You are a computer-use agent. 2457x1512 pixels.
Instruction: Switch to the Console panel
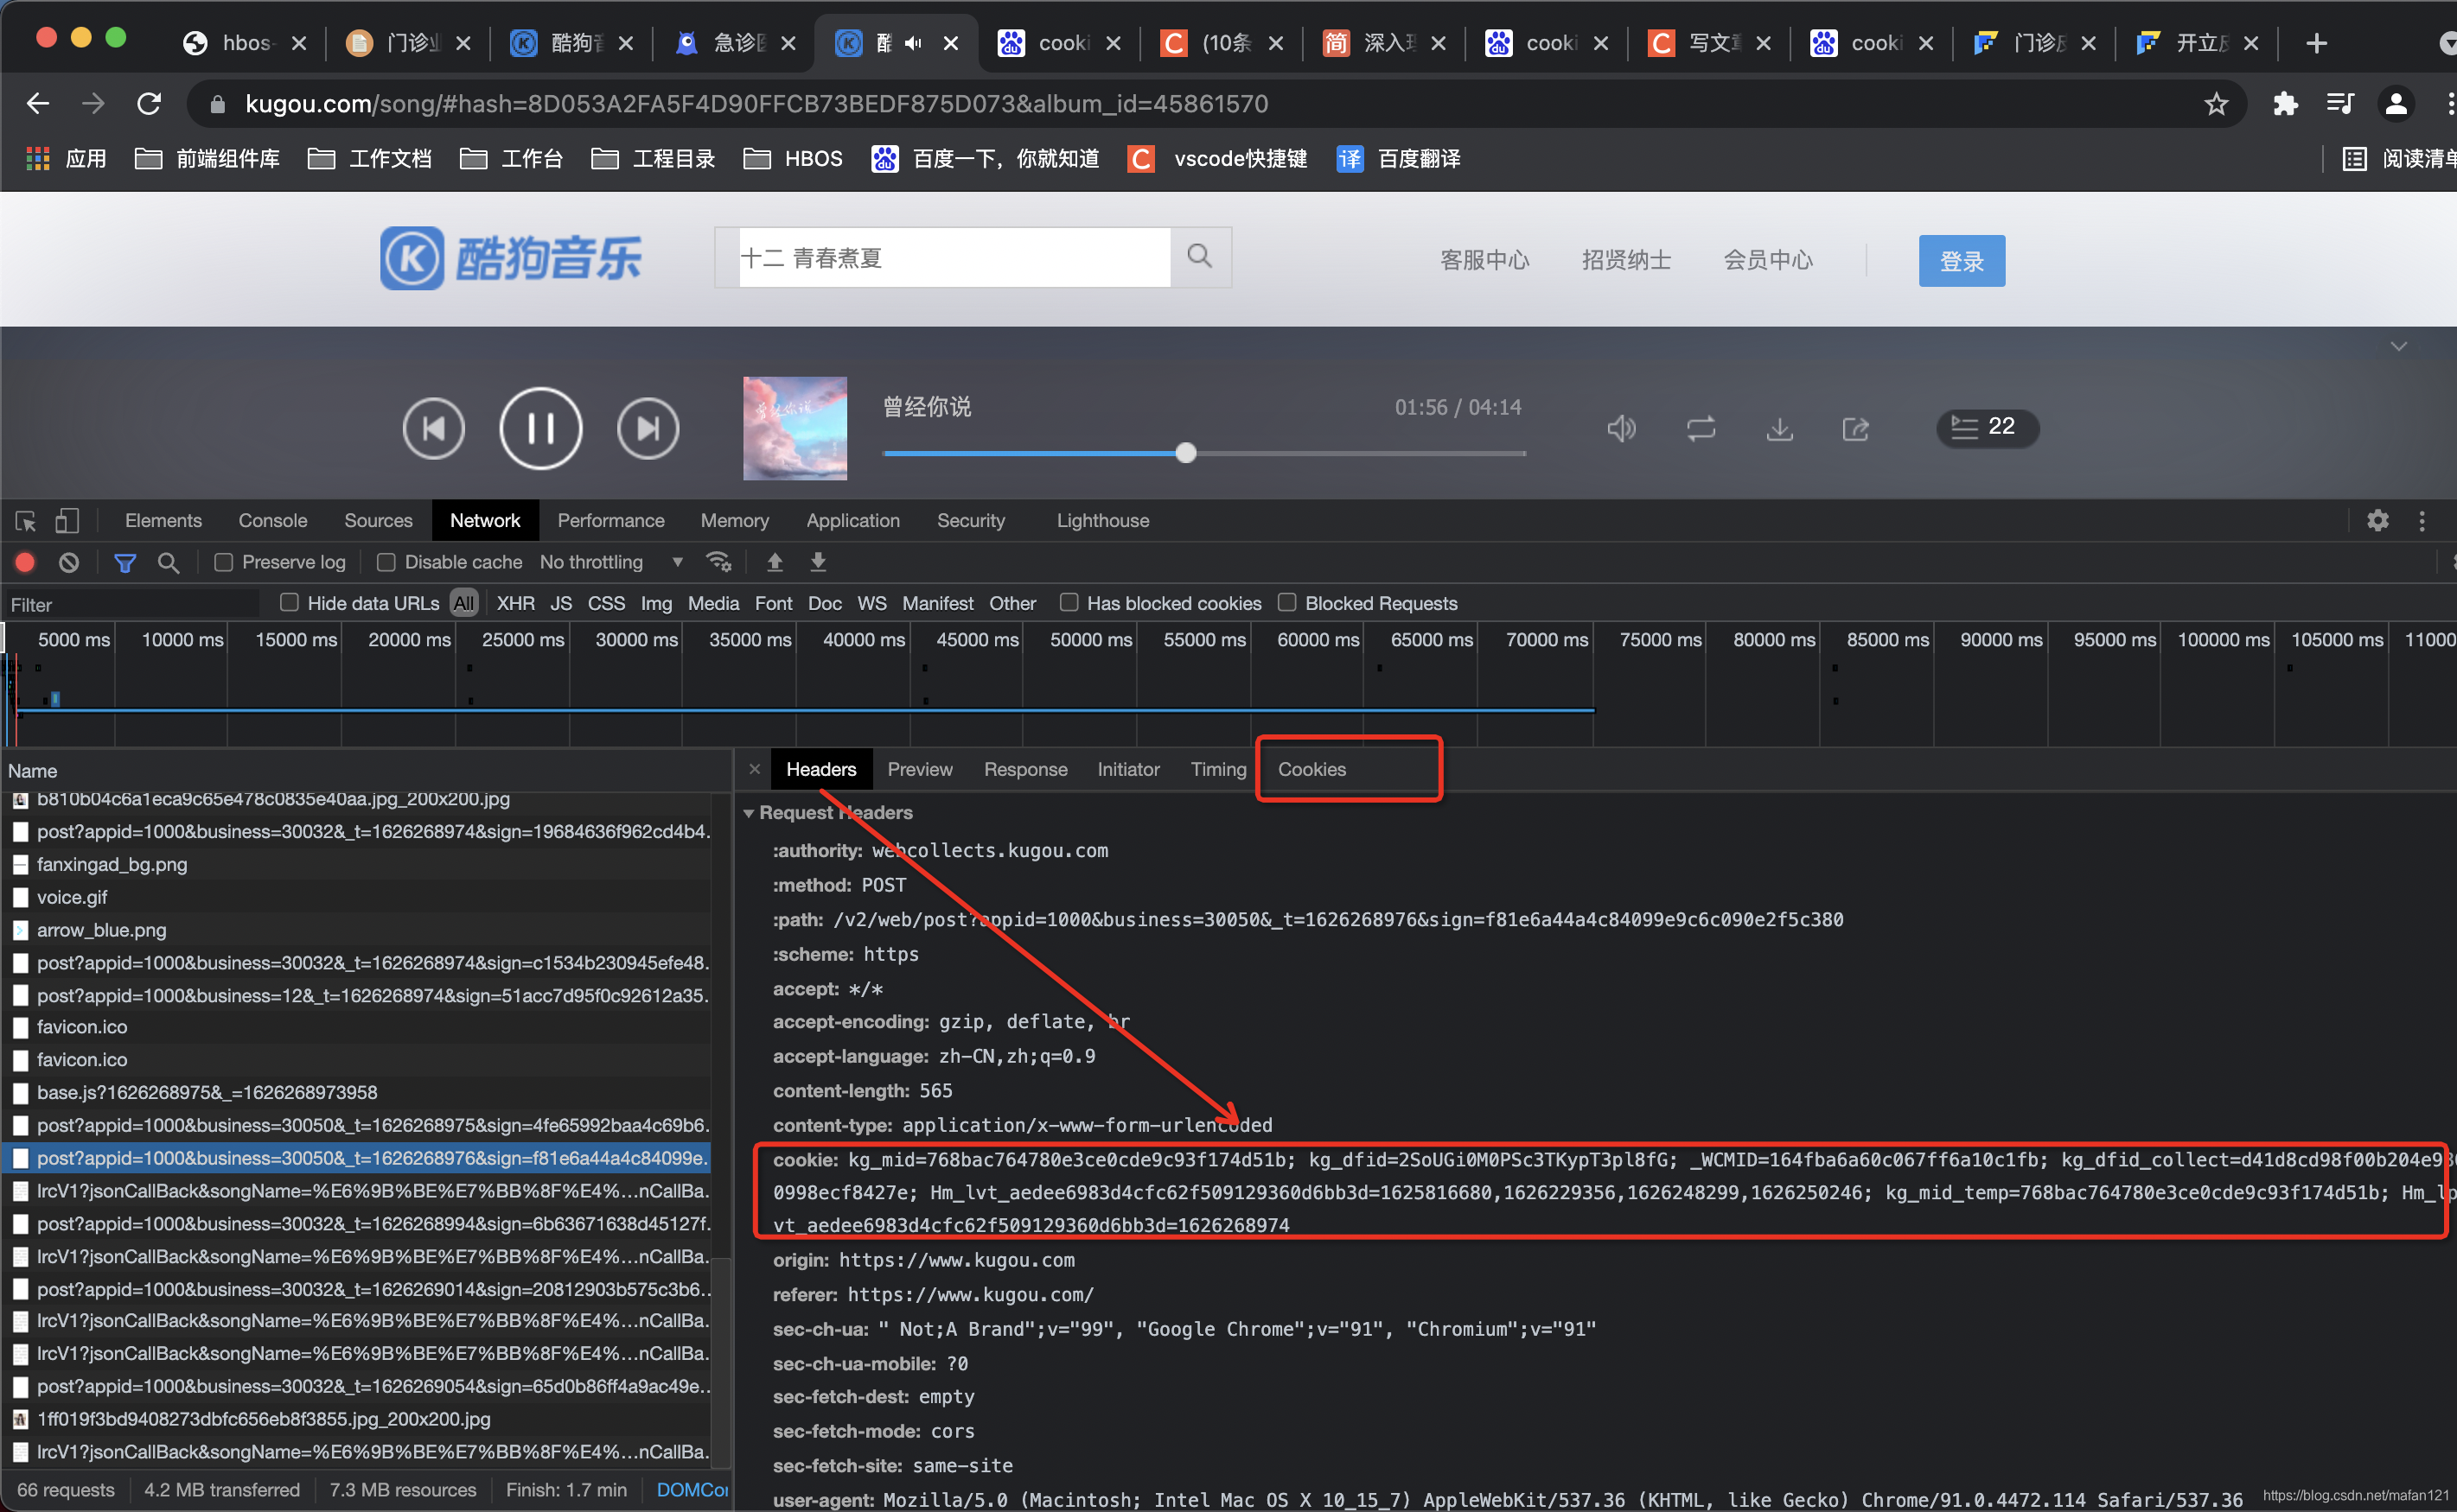click(272, 521)
